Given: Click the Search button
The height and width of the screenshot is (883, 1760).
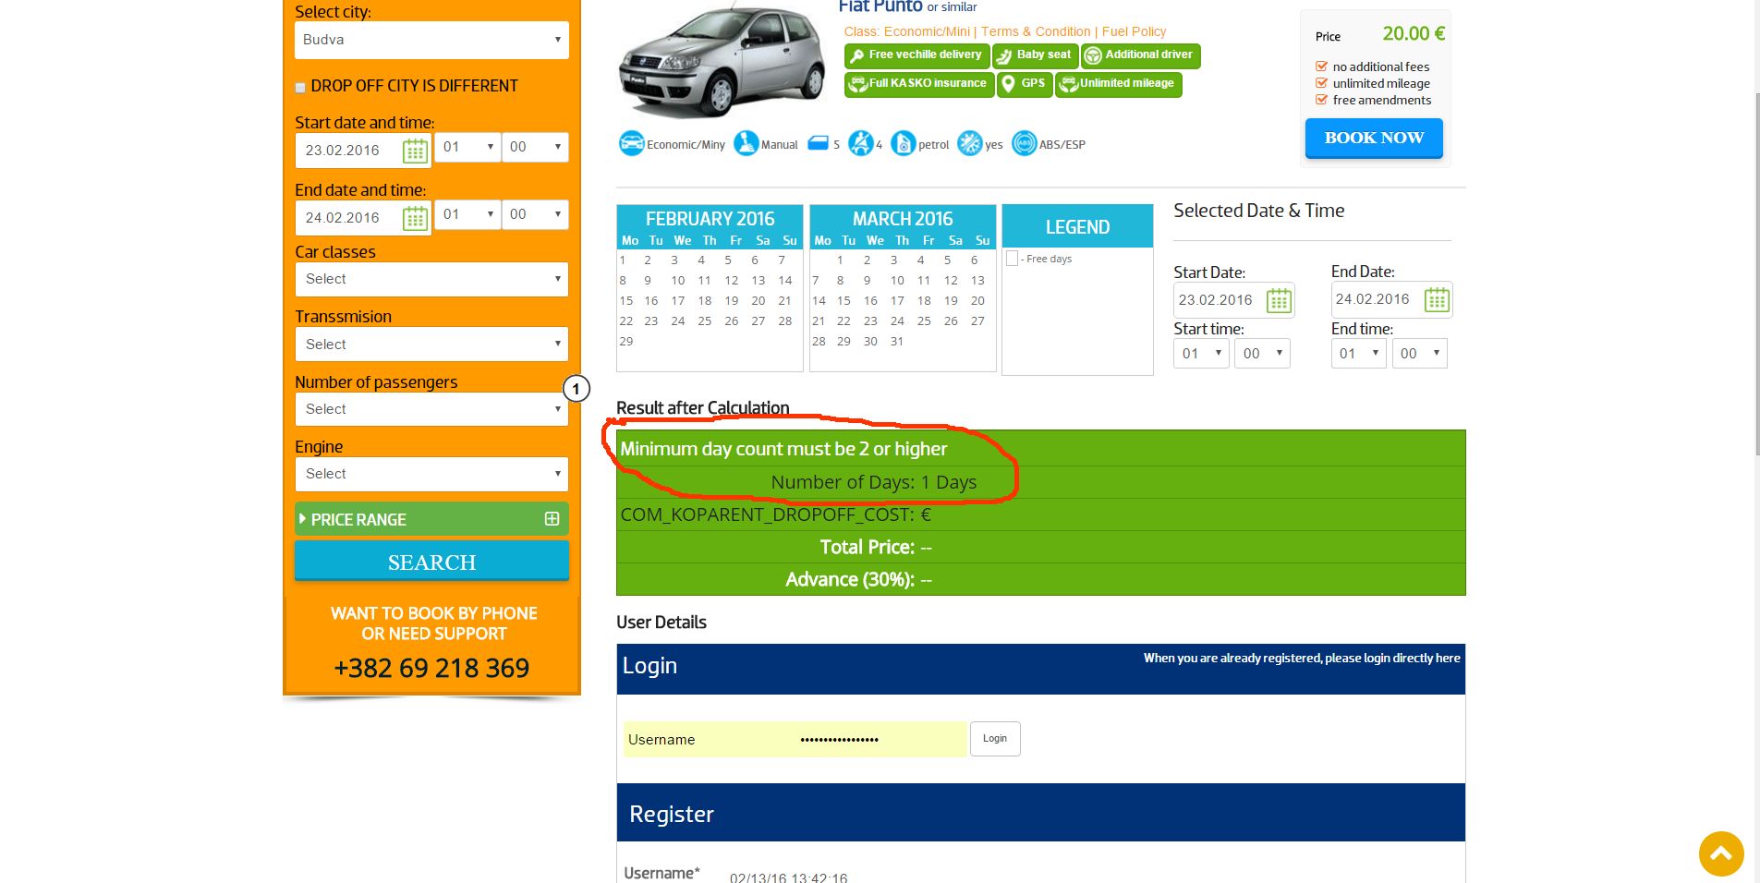Looking at the screenshot, I should (x=431, y=562).
